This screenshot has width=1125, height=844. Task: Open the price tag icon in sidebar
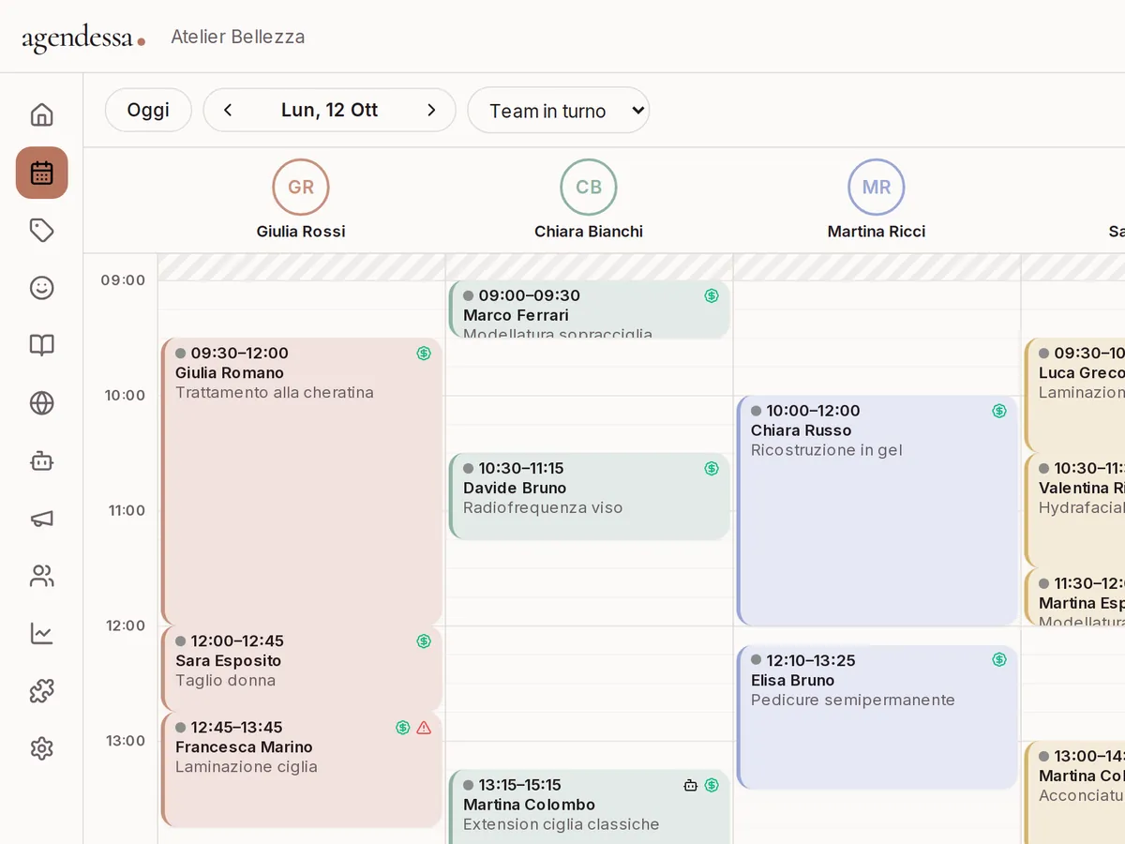click(41, 230)
